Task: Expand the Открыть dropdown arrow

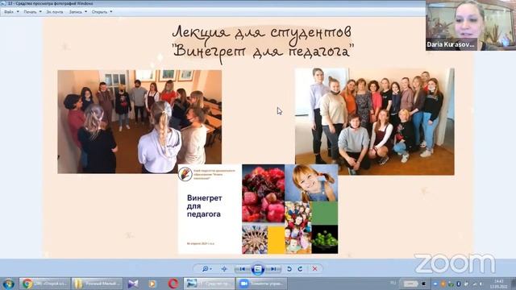Action: coord(111,11)
